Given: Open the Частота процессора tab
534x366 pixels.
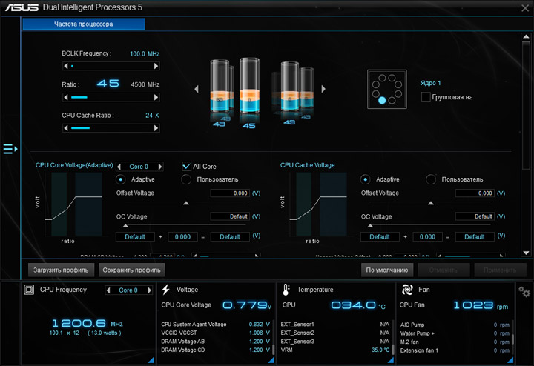Looking at the screenshot, I should pos(83,24).
